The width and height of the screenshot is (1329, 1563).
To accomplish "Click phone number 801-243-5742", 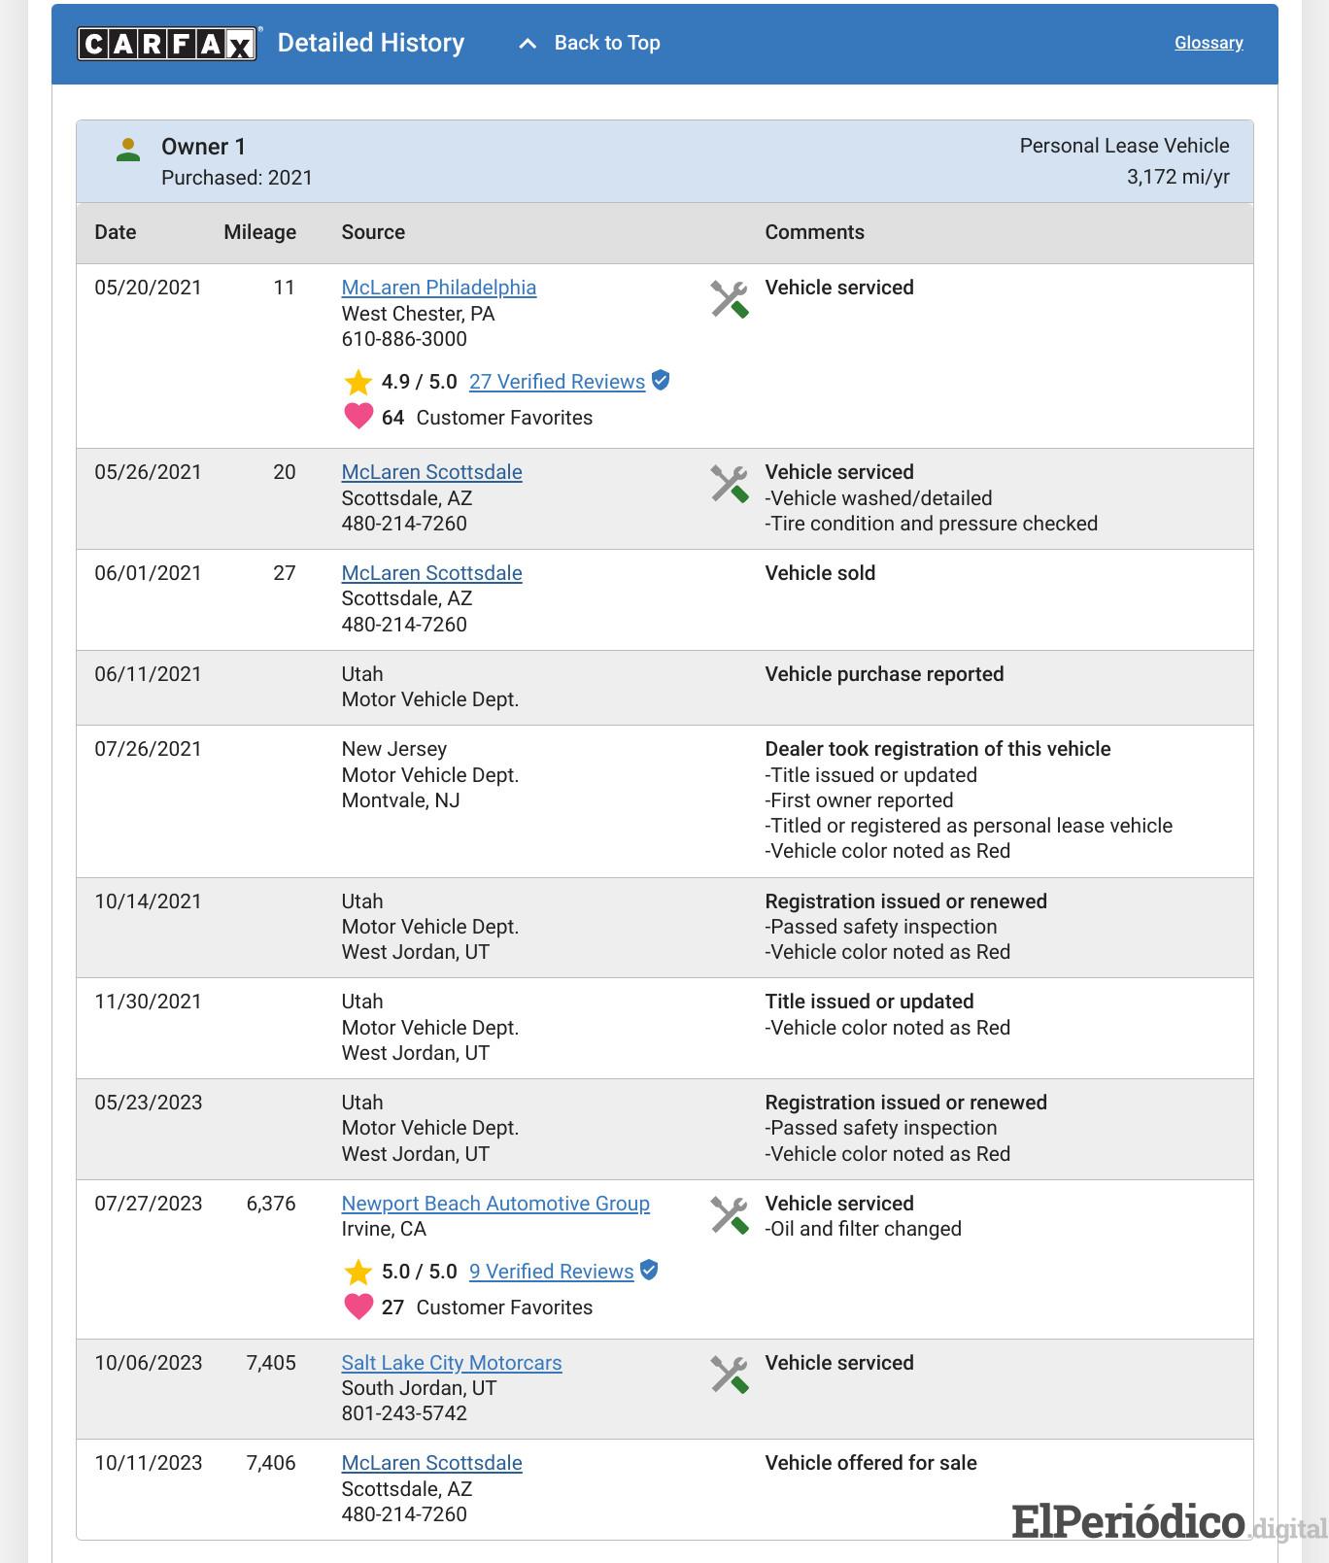I will [x=404, y=1413].
